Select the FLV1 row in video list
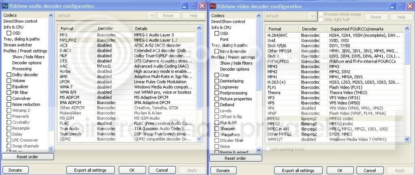The image size is (415, 175). click(334, 87)
